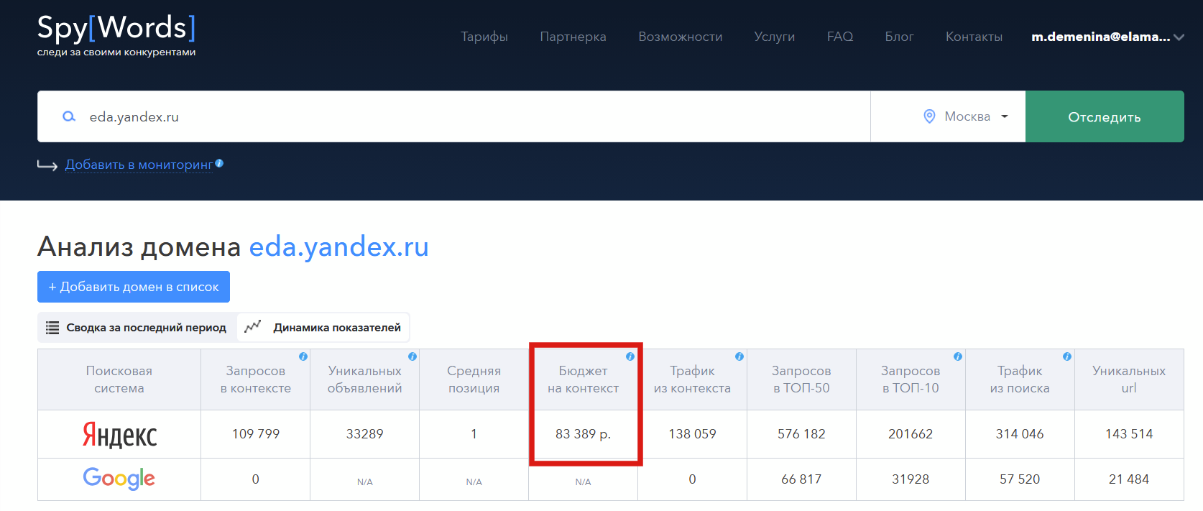Click info icon in Трафик из контекста header

click(739, 356)
